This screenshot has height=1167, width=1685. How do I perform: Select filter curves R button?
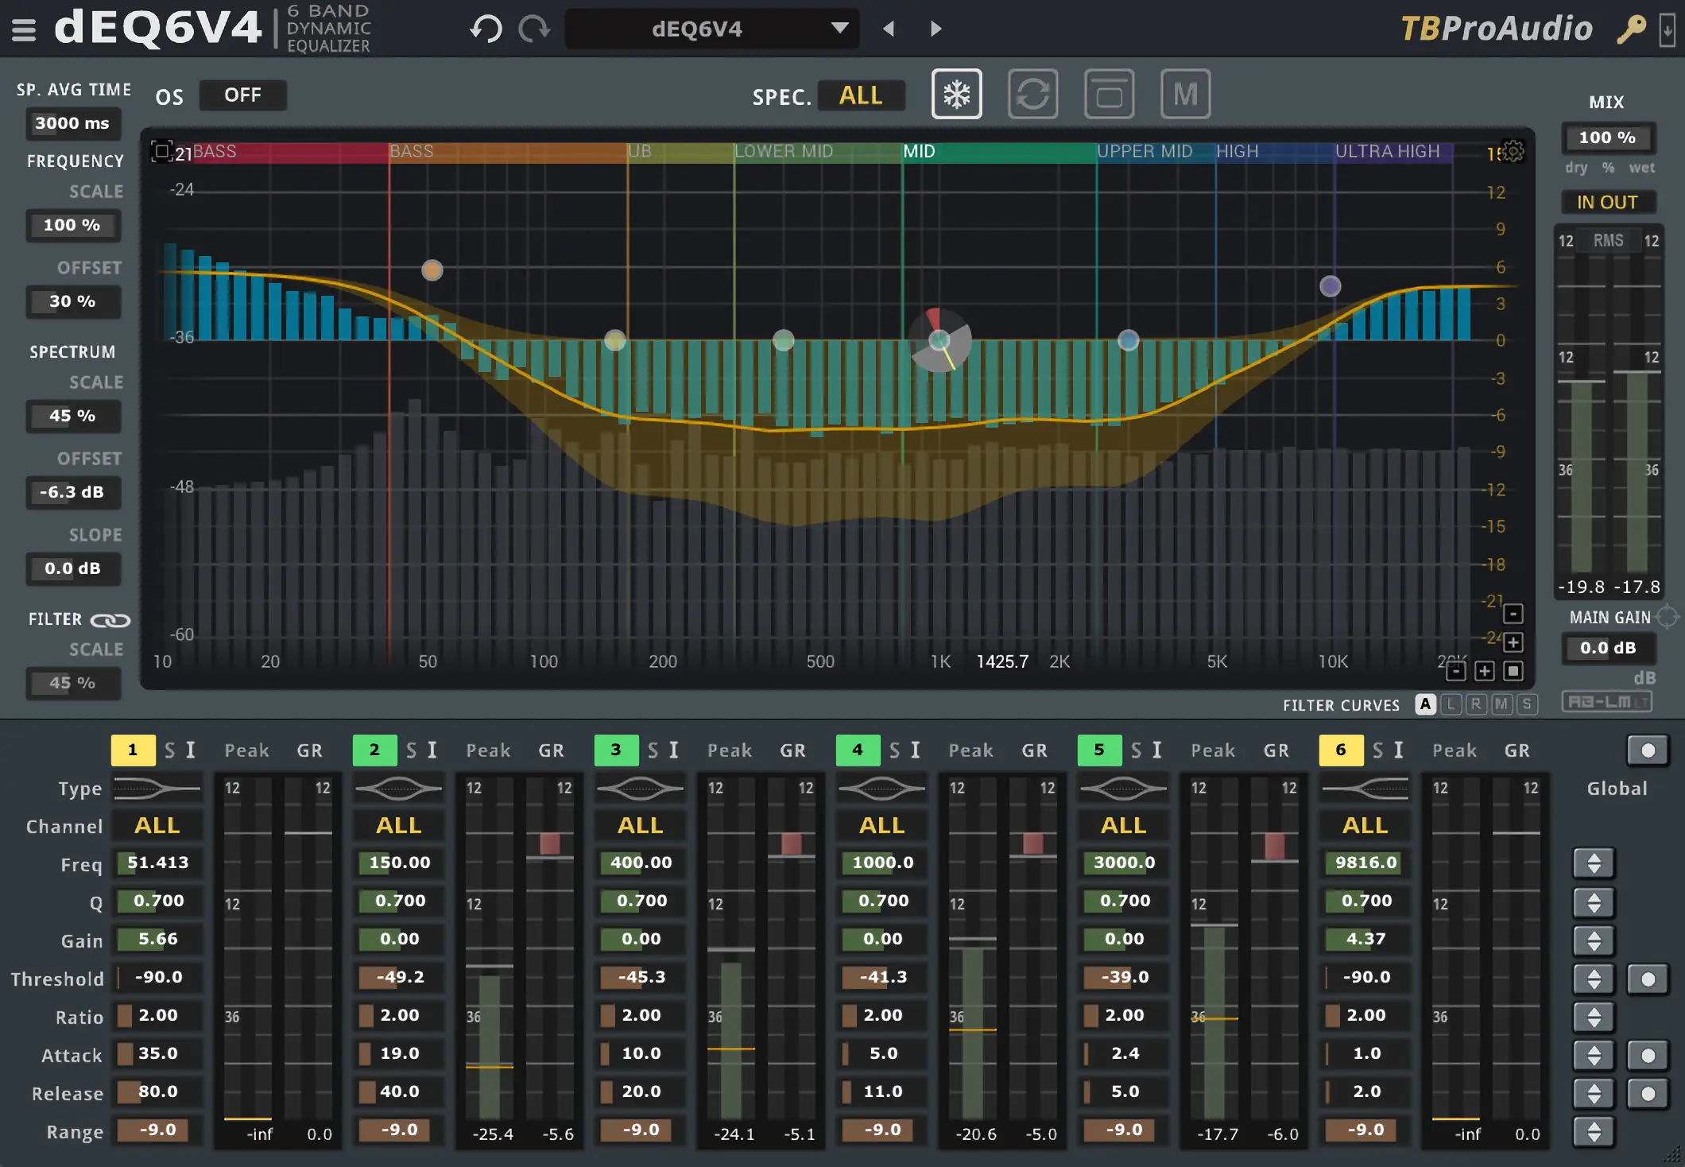[x=1476, y=704]
